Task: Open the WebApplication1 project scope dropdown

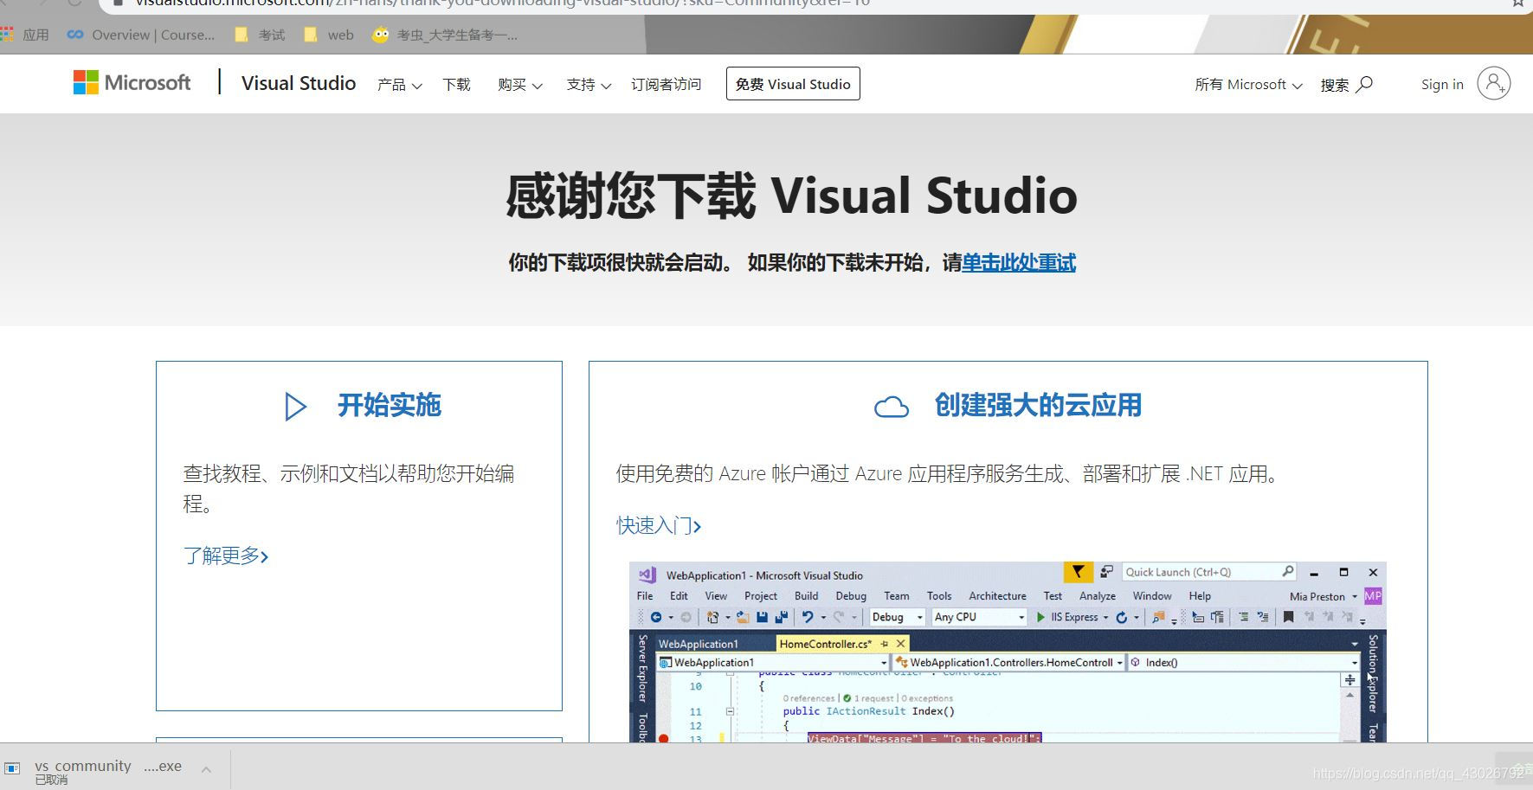Action: point(773,663)
